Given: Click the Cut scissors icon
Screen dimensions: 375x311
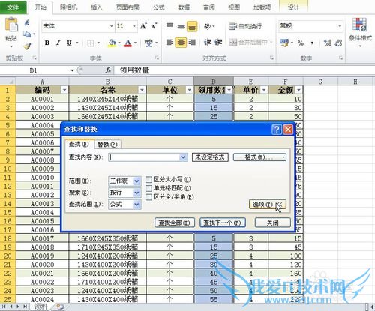Looking at the screenshot, I should click(x=27, y=22).
